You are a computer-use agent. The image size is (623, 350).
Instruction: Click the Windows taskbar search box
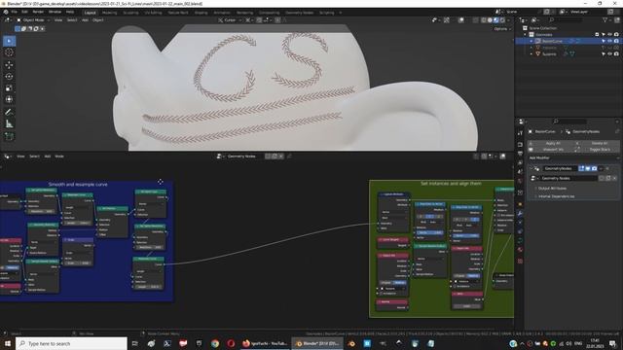point(71,343)
